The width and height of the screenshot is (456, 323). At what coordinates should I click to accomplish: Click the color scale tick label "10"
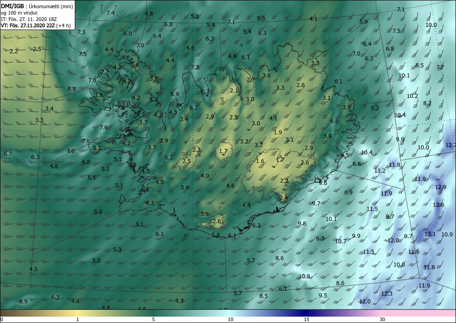tap(230, 319)
